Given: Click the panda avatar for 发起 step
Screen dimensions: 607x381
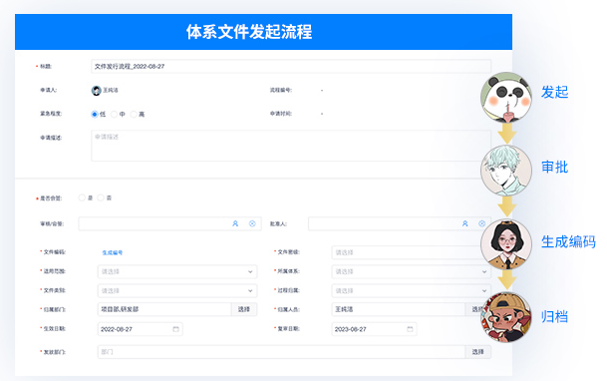Looking at the screenshot, I should [506, 97].
